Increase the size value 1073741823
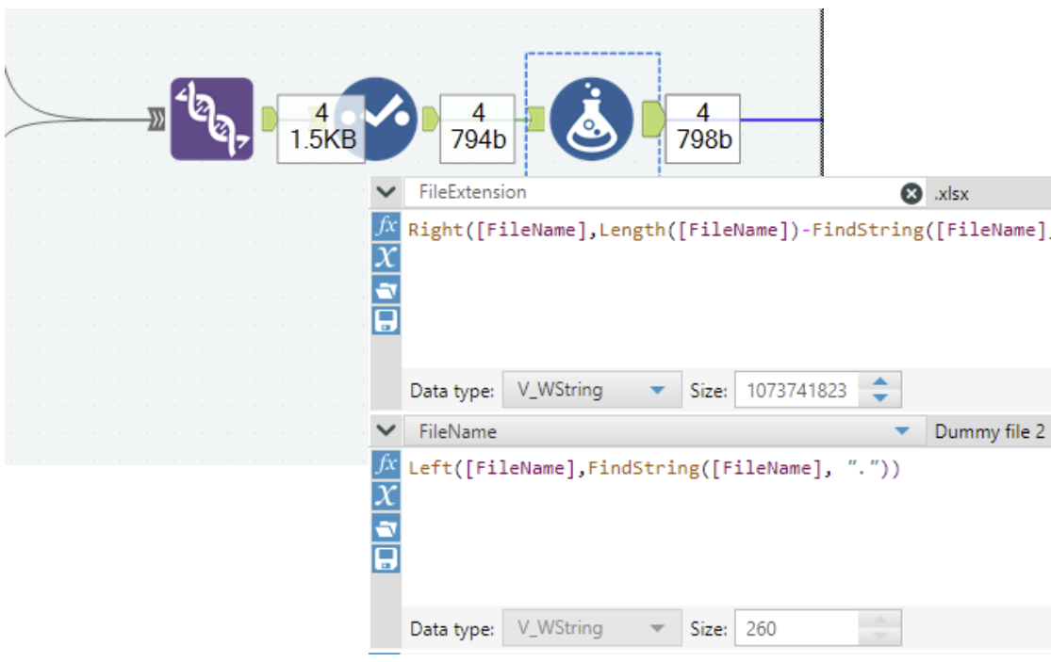 tap(880, 381)
